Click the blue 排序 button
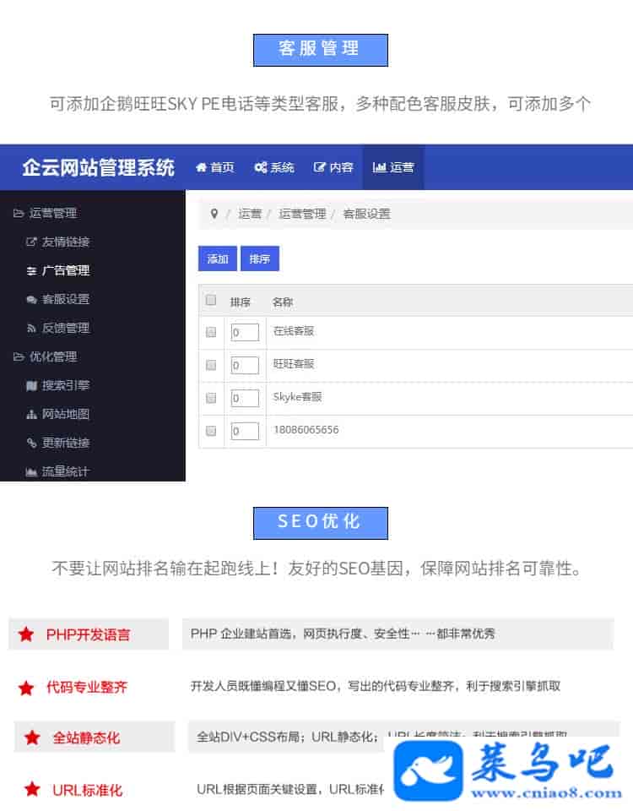 (x=259, y=259)
